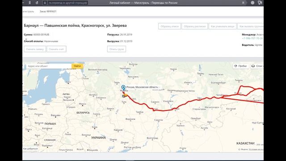Screen dimensions: 286x161
Task: Click unloading date '01.12.2019'
Action: [x=126, y=41]
